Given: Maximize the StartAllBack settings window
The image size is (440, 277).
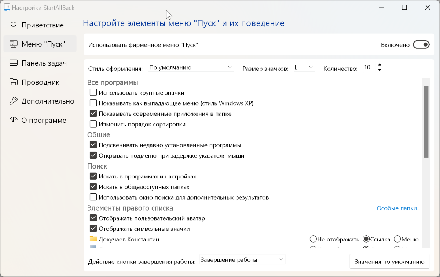Looking at the screenshot, I should pos(404,7).
